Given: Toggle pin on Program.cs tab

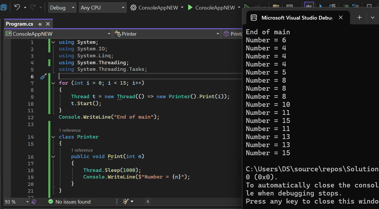Looking at the screenshot, I should 40,24.
